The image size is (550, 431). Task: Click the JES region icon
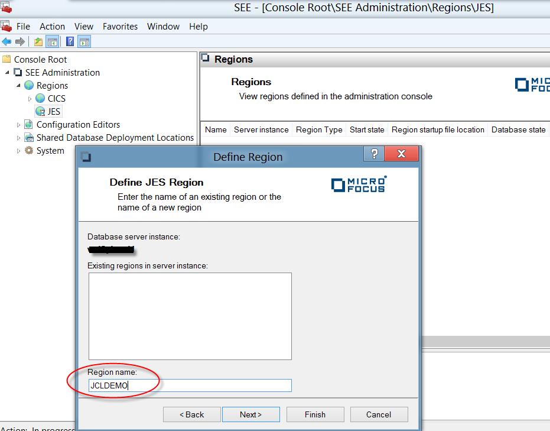(x=40, y=112)
